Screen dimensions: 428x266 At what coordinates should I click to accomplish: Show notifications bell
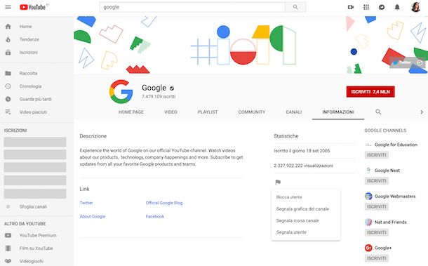tap(397, 7)
